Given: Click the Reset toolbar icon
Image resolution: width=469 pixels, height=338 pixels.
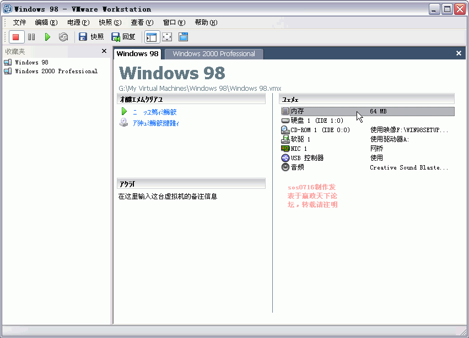Looking at the screenshot, I should click(x=63, y=37).
